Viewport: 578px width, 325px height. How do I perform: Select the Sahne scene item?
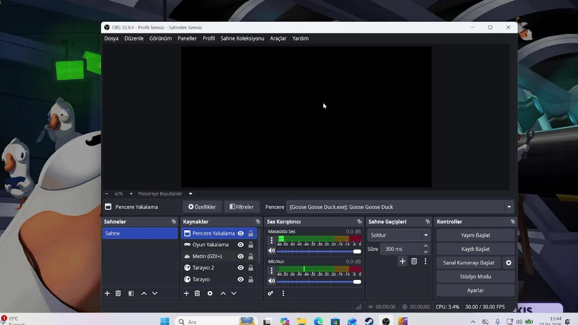(x=140, y=233)
